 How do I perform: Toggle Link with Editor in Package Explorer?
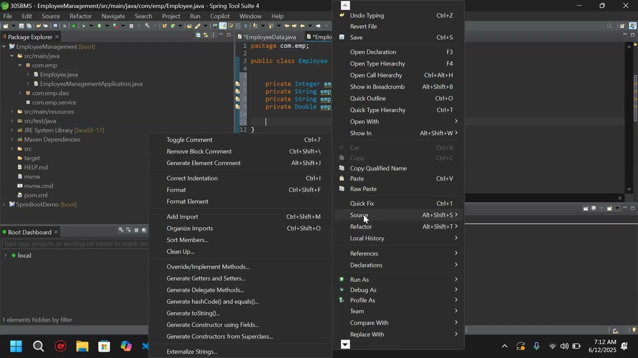point(205,35)
